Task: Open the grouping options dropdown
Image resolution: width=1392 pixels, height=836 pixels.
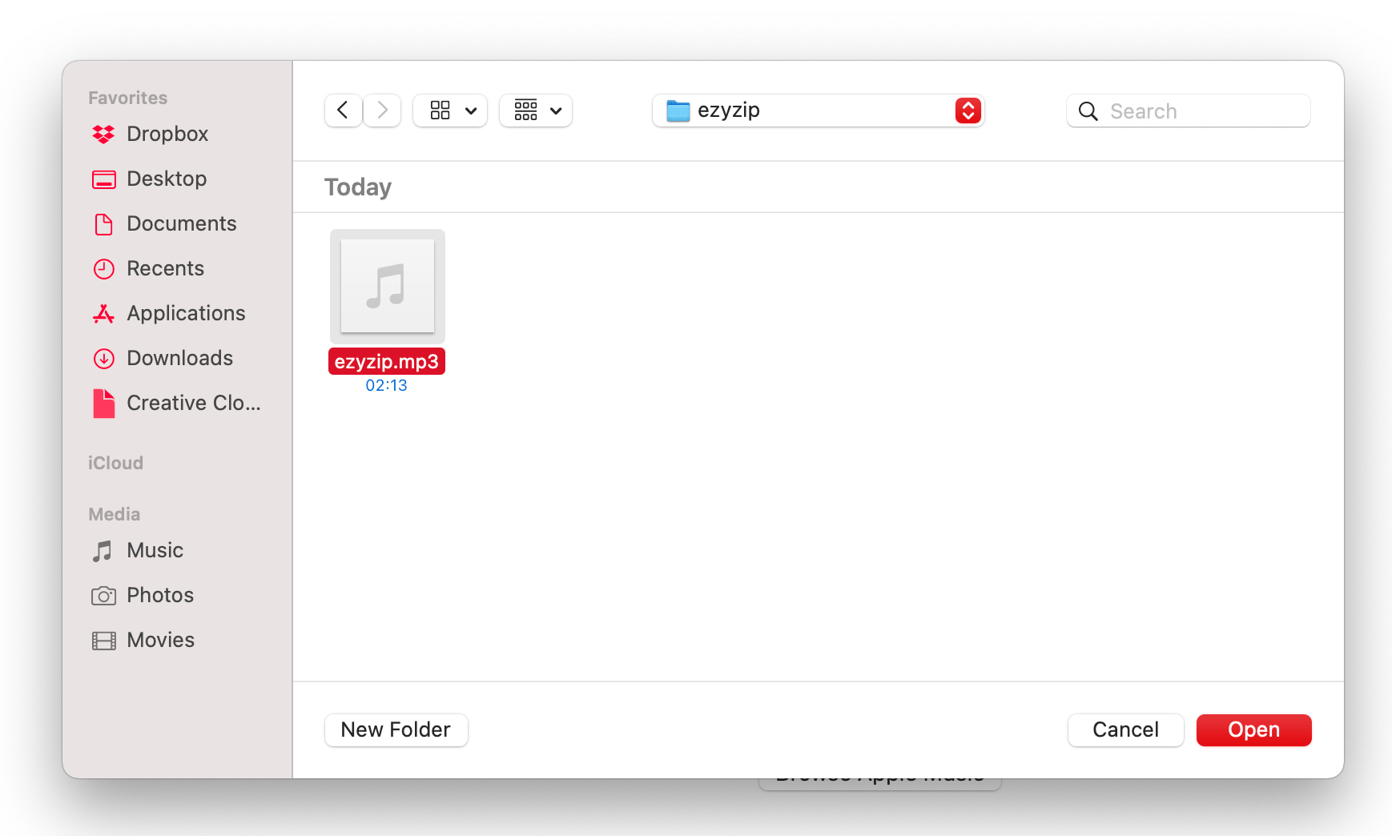Action: (535, 111)
